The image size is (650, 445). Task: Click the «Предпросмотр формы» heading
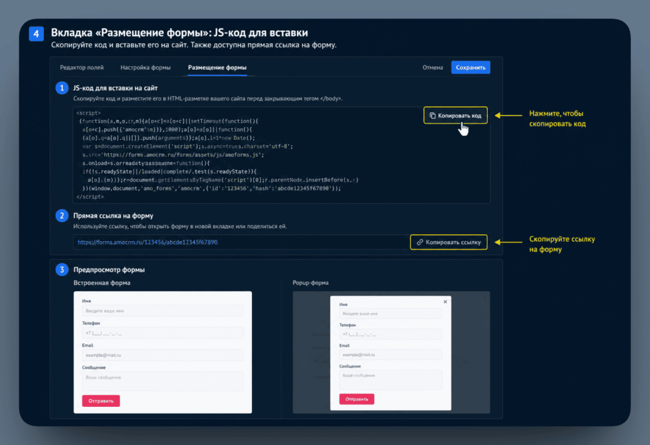click(x=109, y=270)
